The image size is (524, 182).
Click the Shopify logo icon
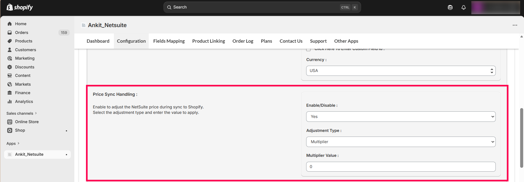click(10, 7)
